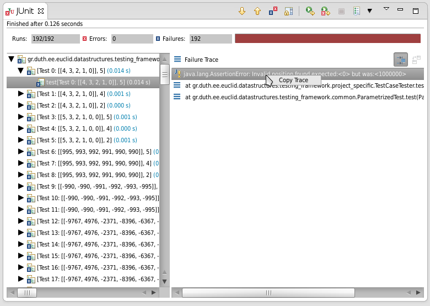Click the red test progress bar
The height and width of the screenshot is (306, 430).
tap(327, 39)
